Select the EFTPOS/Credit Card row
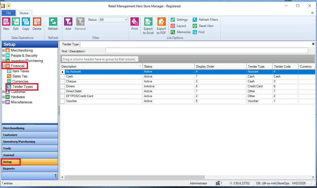317x188 pixels. pyautogui.click(x=188, y=96)
